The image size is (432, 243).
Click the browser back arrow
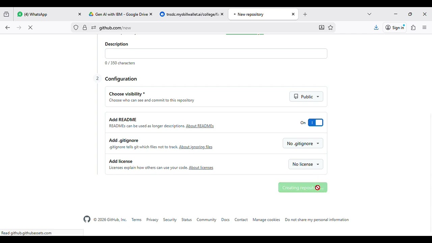tap(8, 28)
